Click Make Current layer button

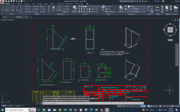(93, 9)
